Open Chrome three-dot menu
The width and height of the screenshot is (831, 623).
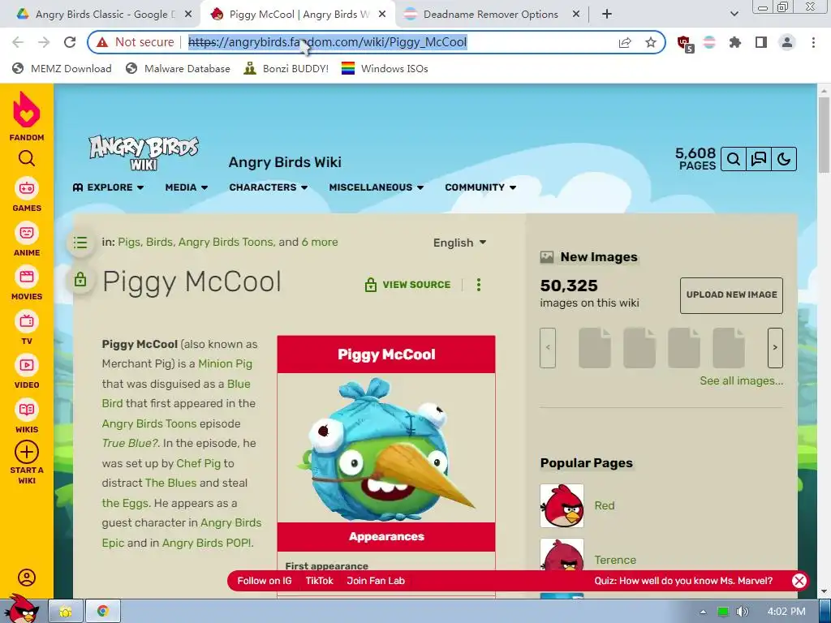pos(813,42)
